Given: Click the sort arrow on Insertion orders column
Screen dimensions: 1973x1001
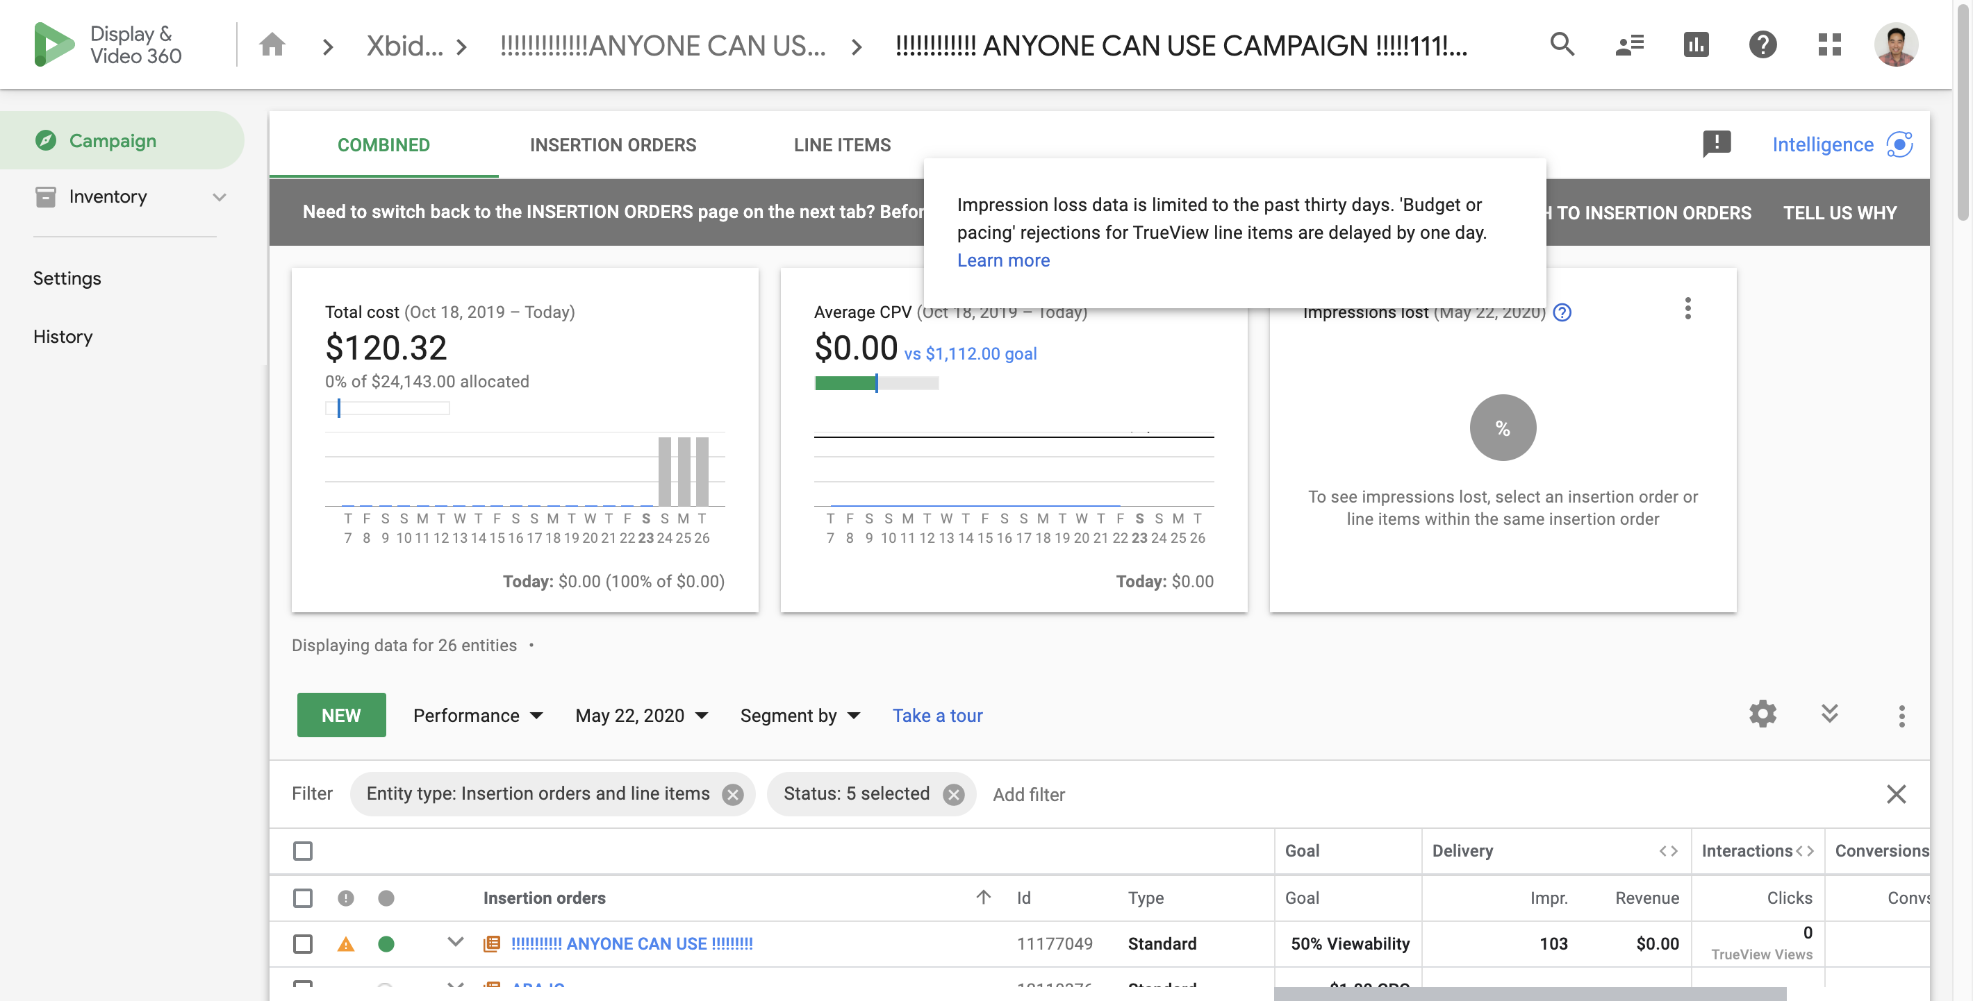Looking at the screenshot, I should [x=984, y=896].
